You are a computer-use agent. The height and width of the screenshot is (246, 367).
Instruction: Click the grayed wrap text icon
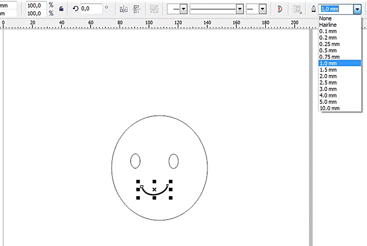pos(154,9)
